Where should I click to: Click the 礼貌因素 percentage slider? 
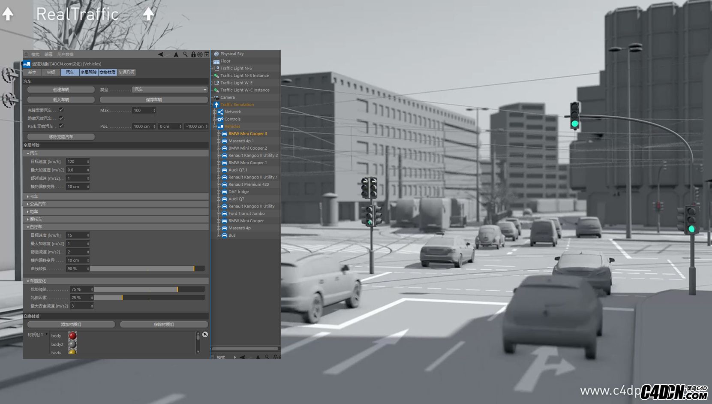coord(149,298)
